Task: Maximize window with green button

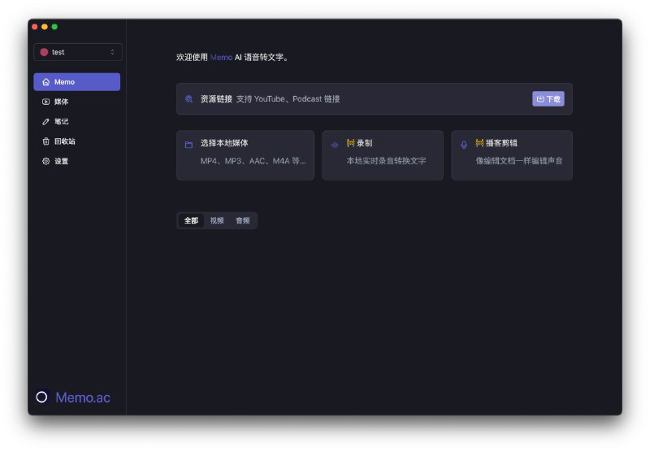Action: pos(54,27)
